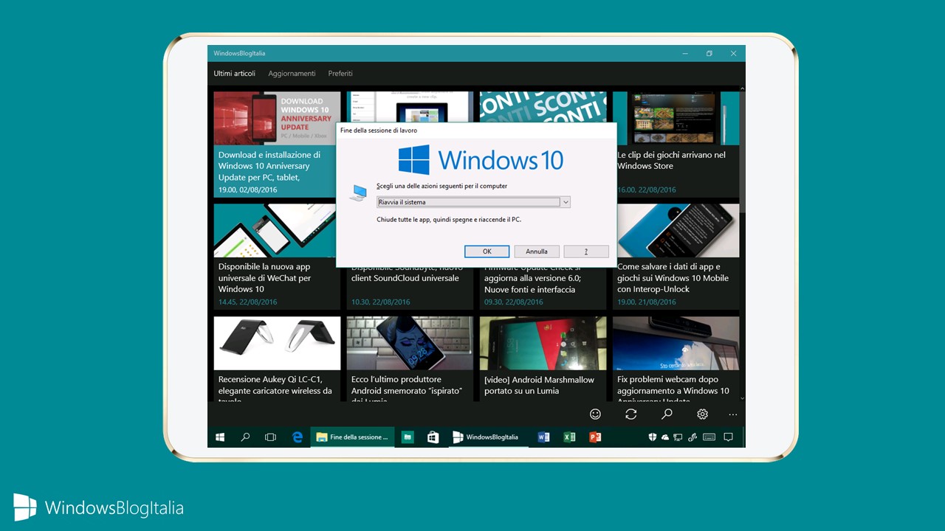
Task: Restore down the WindowsBlogItalia window
Action: tap(709, 53)
